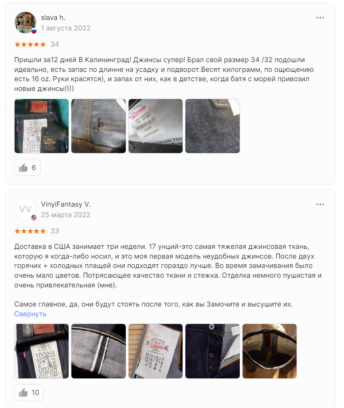Screen dimensions: 344x408
Task: Open VinylFantasy V.'s profile name
Action: (x=66, y=204)
